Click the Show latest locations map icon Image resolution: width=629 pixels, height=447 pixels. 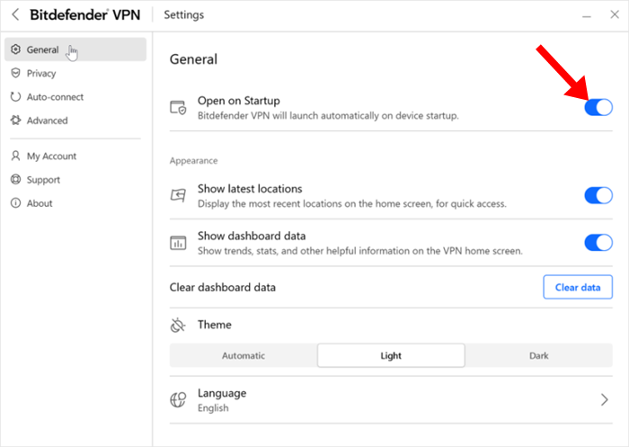[x=178, y=195]
